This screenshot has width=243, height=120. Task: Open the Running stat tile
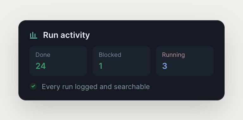(x=185, y=61)
